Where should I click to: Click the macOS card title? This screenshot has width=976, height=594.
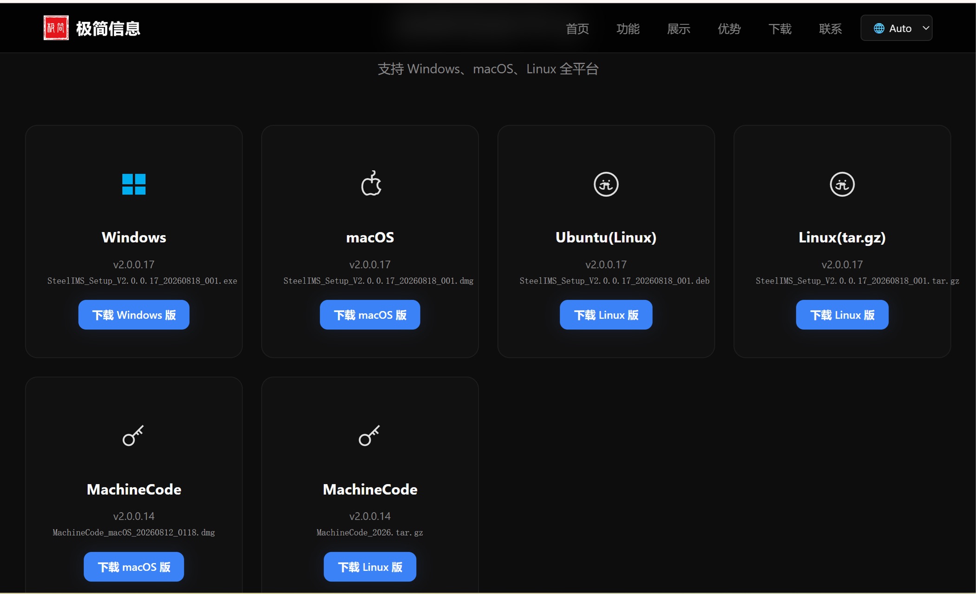[x=370, y=237]
